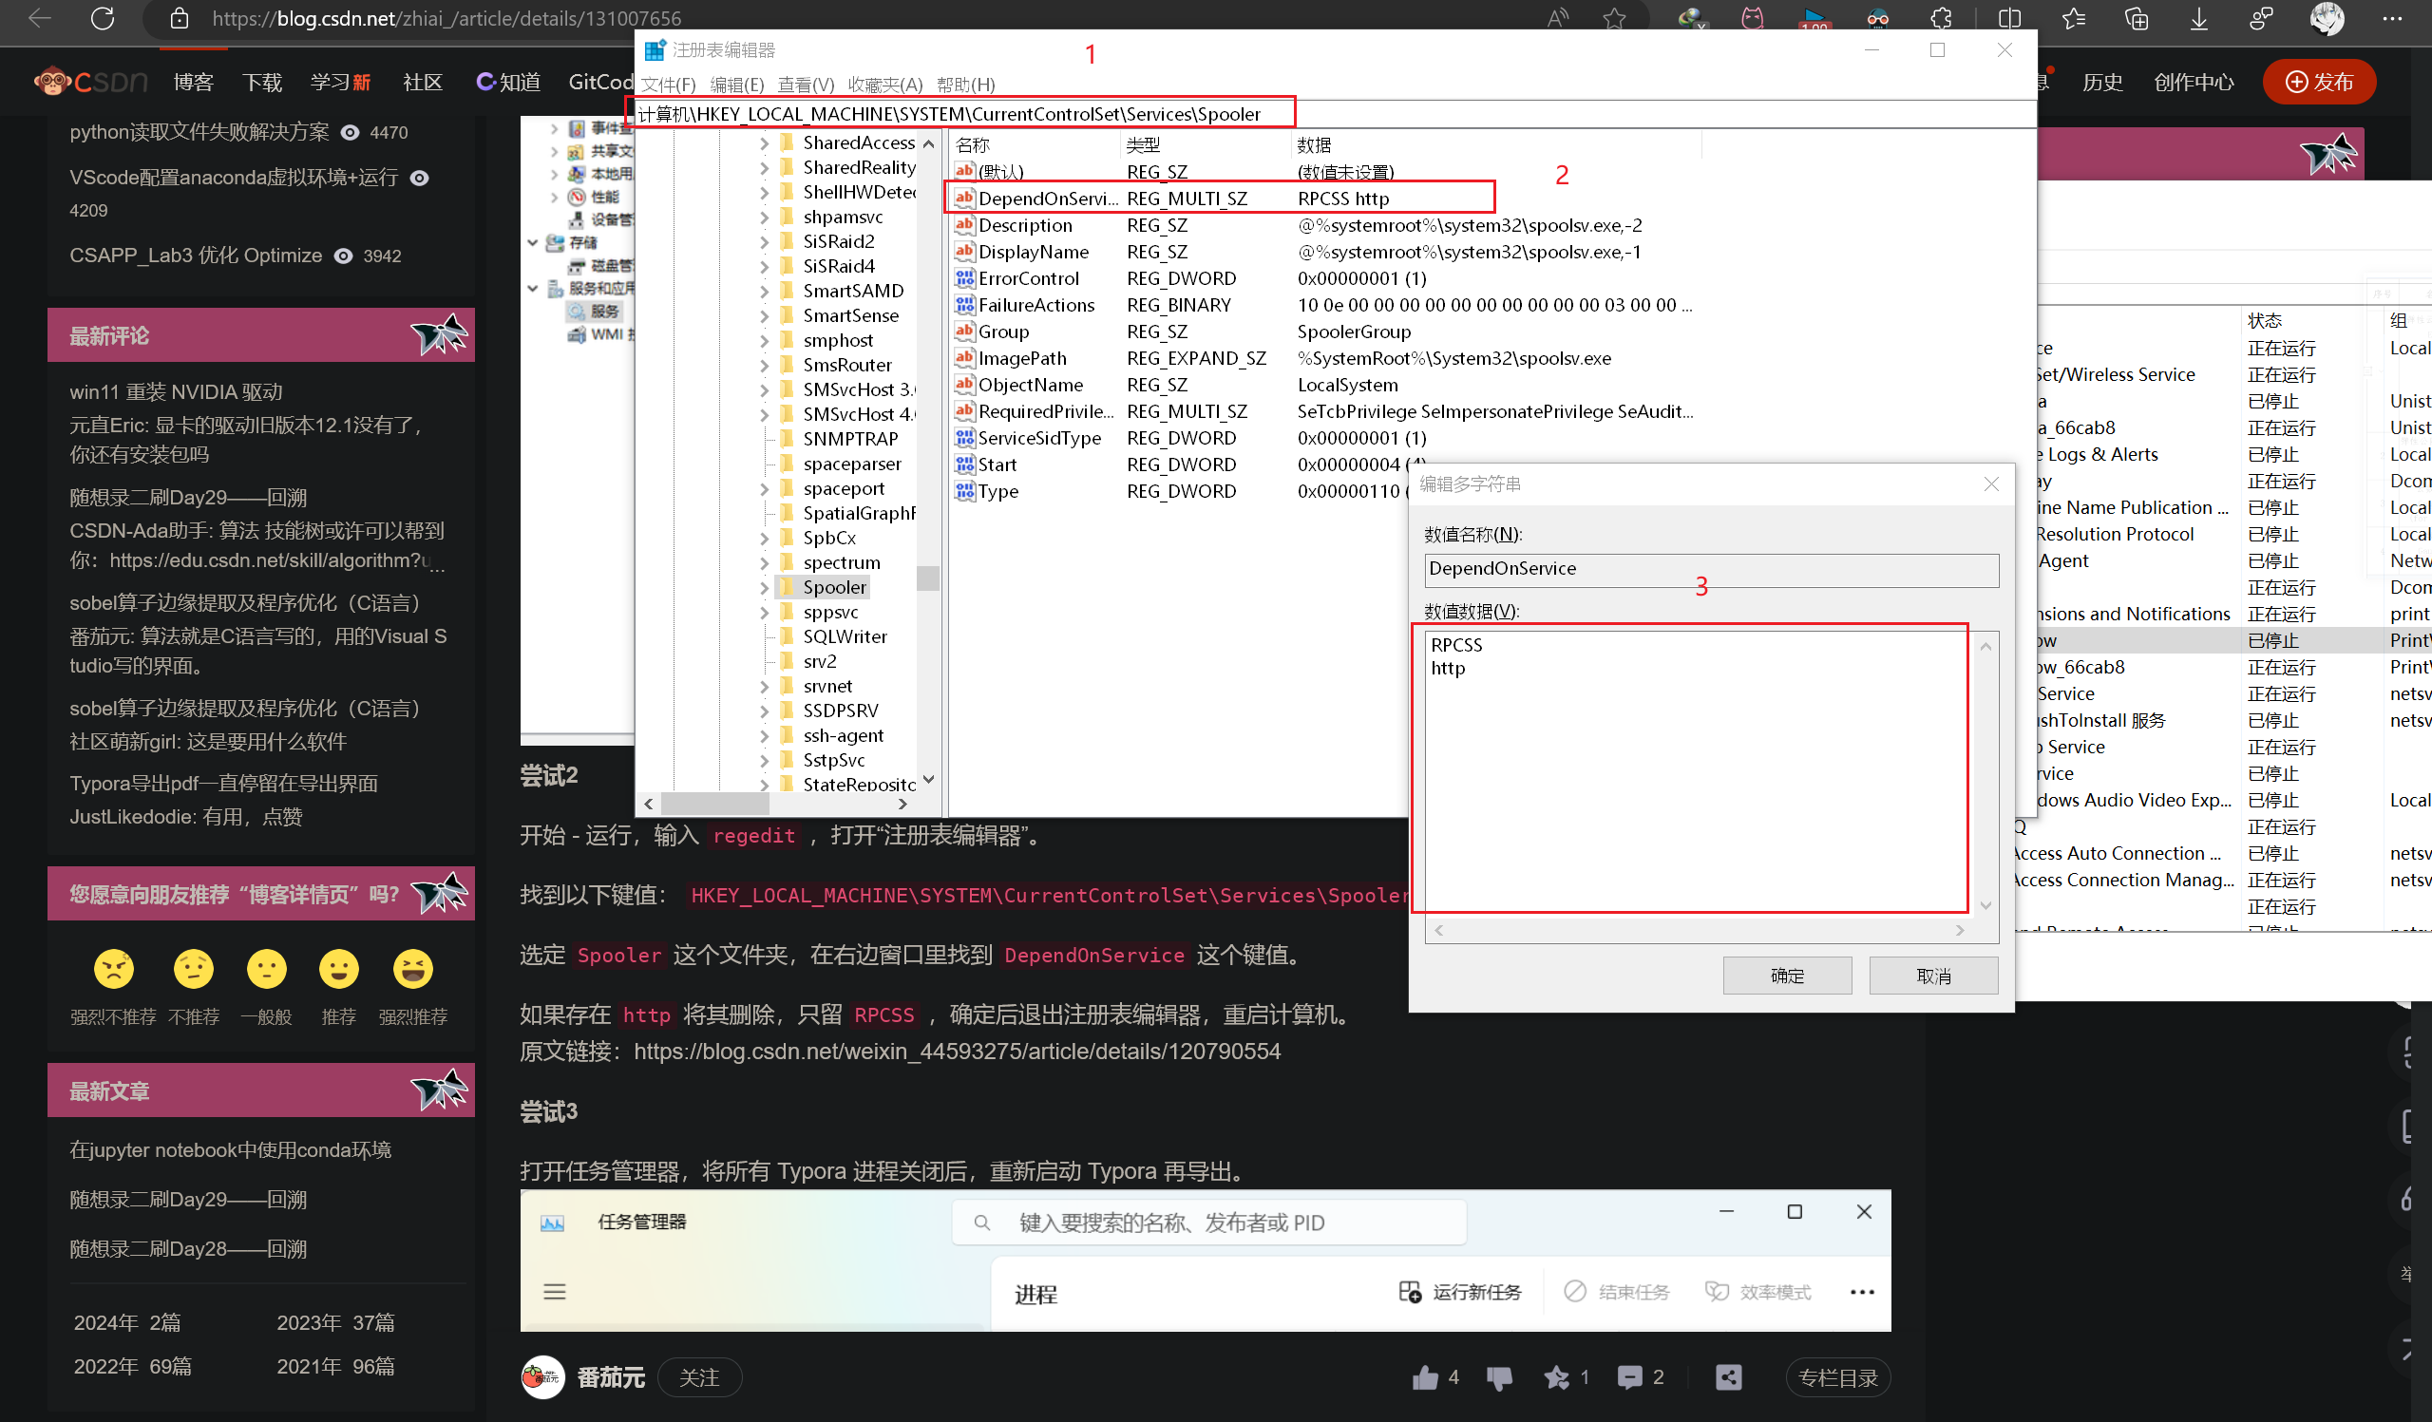Click 效率模式 in Task Manager

1757,1292
